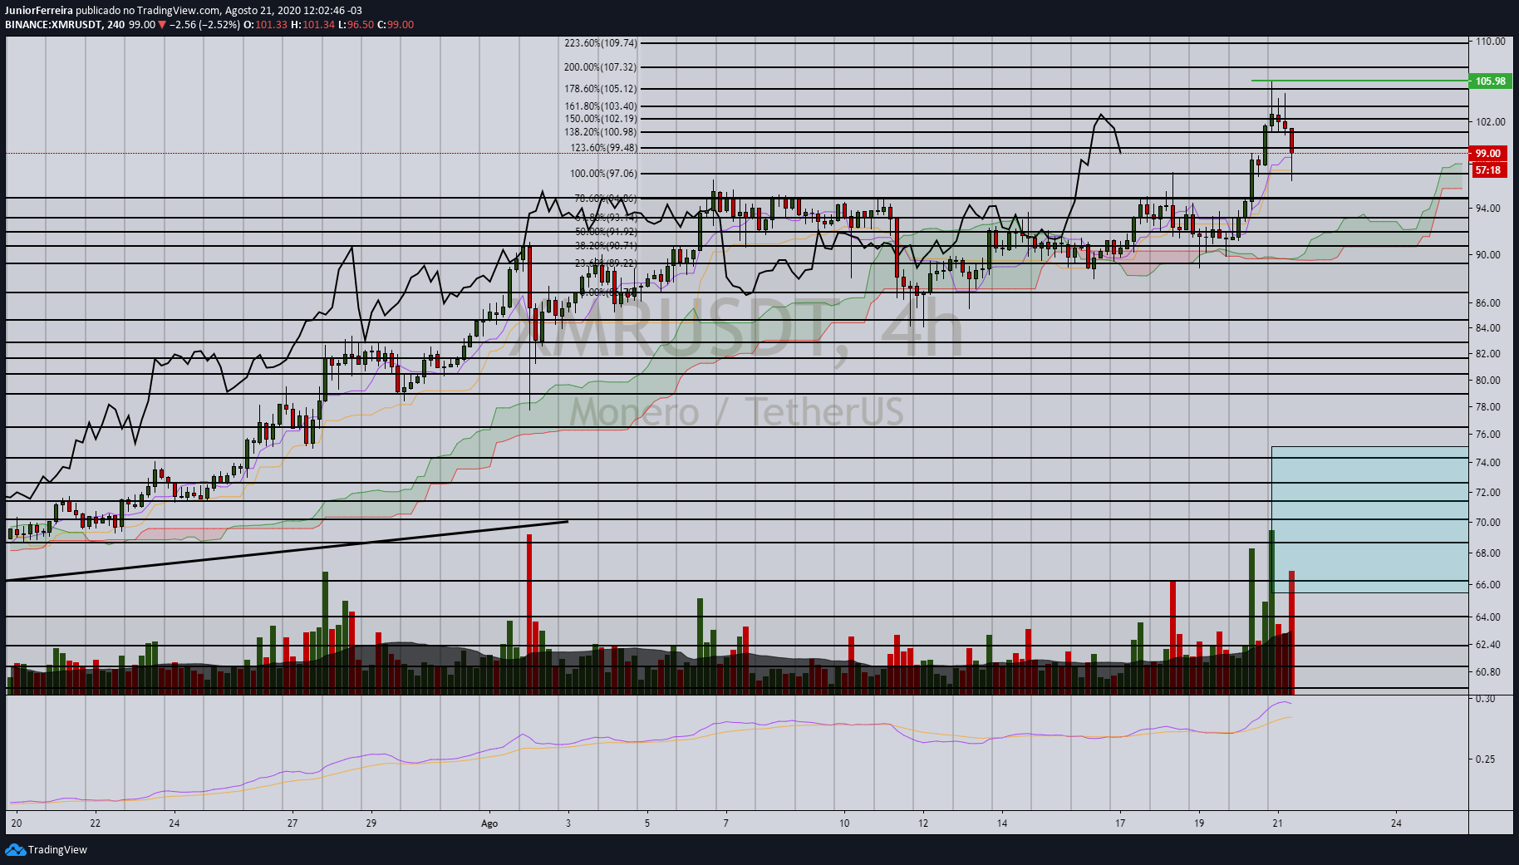Click 62.40 on the price axis
This screenshot has height=865, width=1519.
(1488, 645)
